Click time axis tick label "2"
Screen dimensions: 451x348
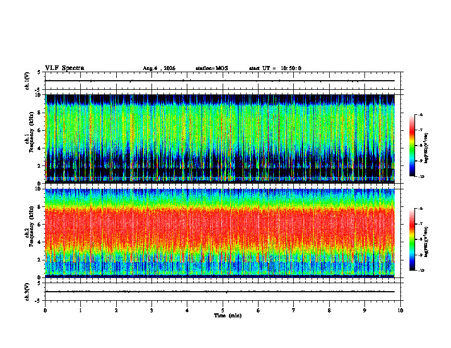point(116,310)
